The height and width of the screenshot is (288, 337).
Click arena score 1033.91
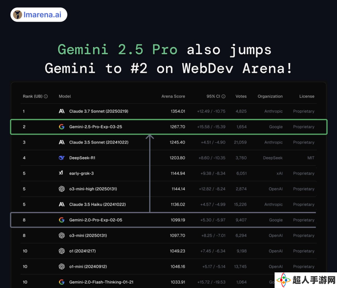[x=178, y=282]
